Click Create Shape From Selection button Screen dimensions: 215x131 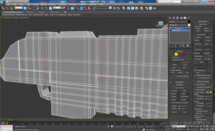(179, 103)
